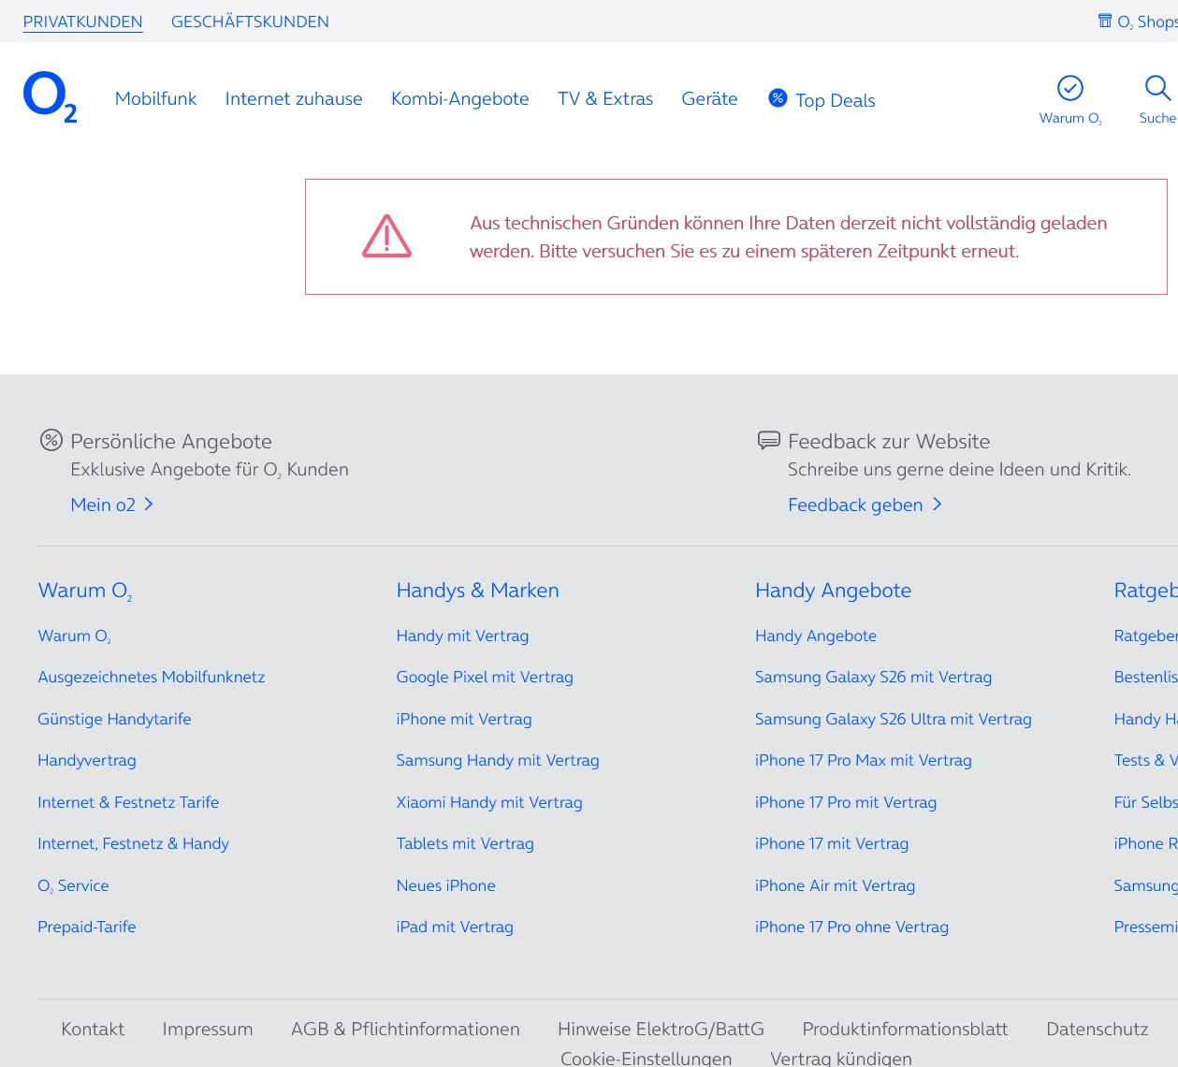Open iPhone 17 Pro Max mit Vertrag link
Image resolution: width=1178 pixels, height=1067 pixels.
(864, 760)
